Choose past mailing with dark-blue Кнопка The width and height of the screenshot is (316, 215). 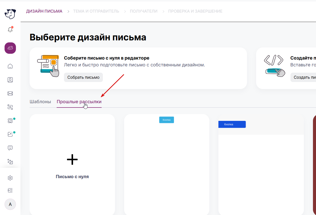(261, 165)
